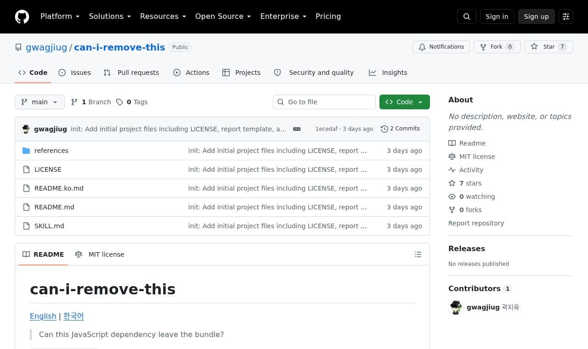Expand the Enterprise menu
588x349 pixels.
pos(283,17)
